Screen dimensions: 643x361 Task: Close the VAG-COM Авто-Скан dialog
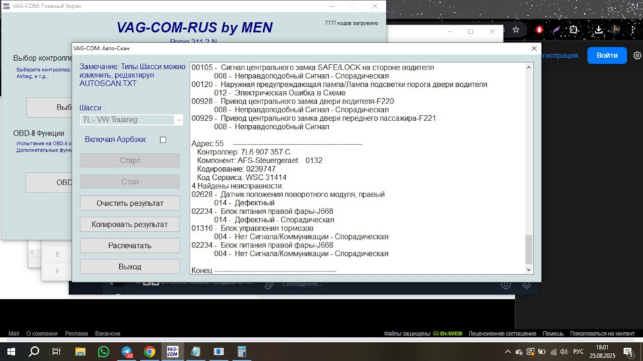pyautogui.click(x=534, y=48)
